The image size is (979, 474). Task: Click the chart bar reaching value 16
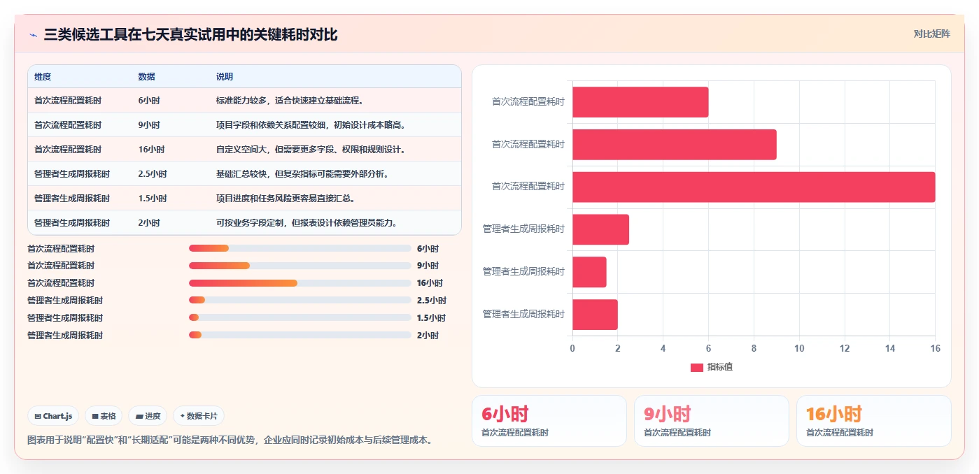[x=754, y=187]
